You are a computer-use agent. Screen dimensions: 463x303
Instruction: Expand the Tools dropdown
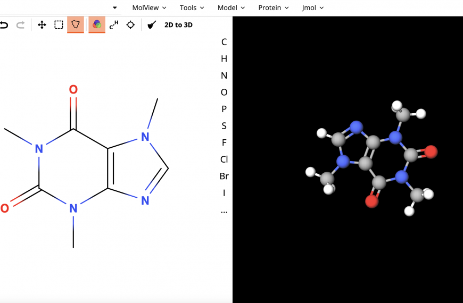tap(192, 7)
